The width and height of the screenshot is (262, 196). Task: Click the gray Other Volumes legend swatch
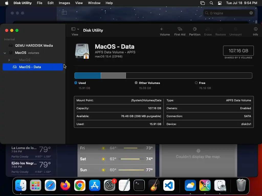tap(136, 83)
